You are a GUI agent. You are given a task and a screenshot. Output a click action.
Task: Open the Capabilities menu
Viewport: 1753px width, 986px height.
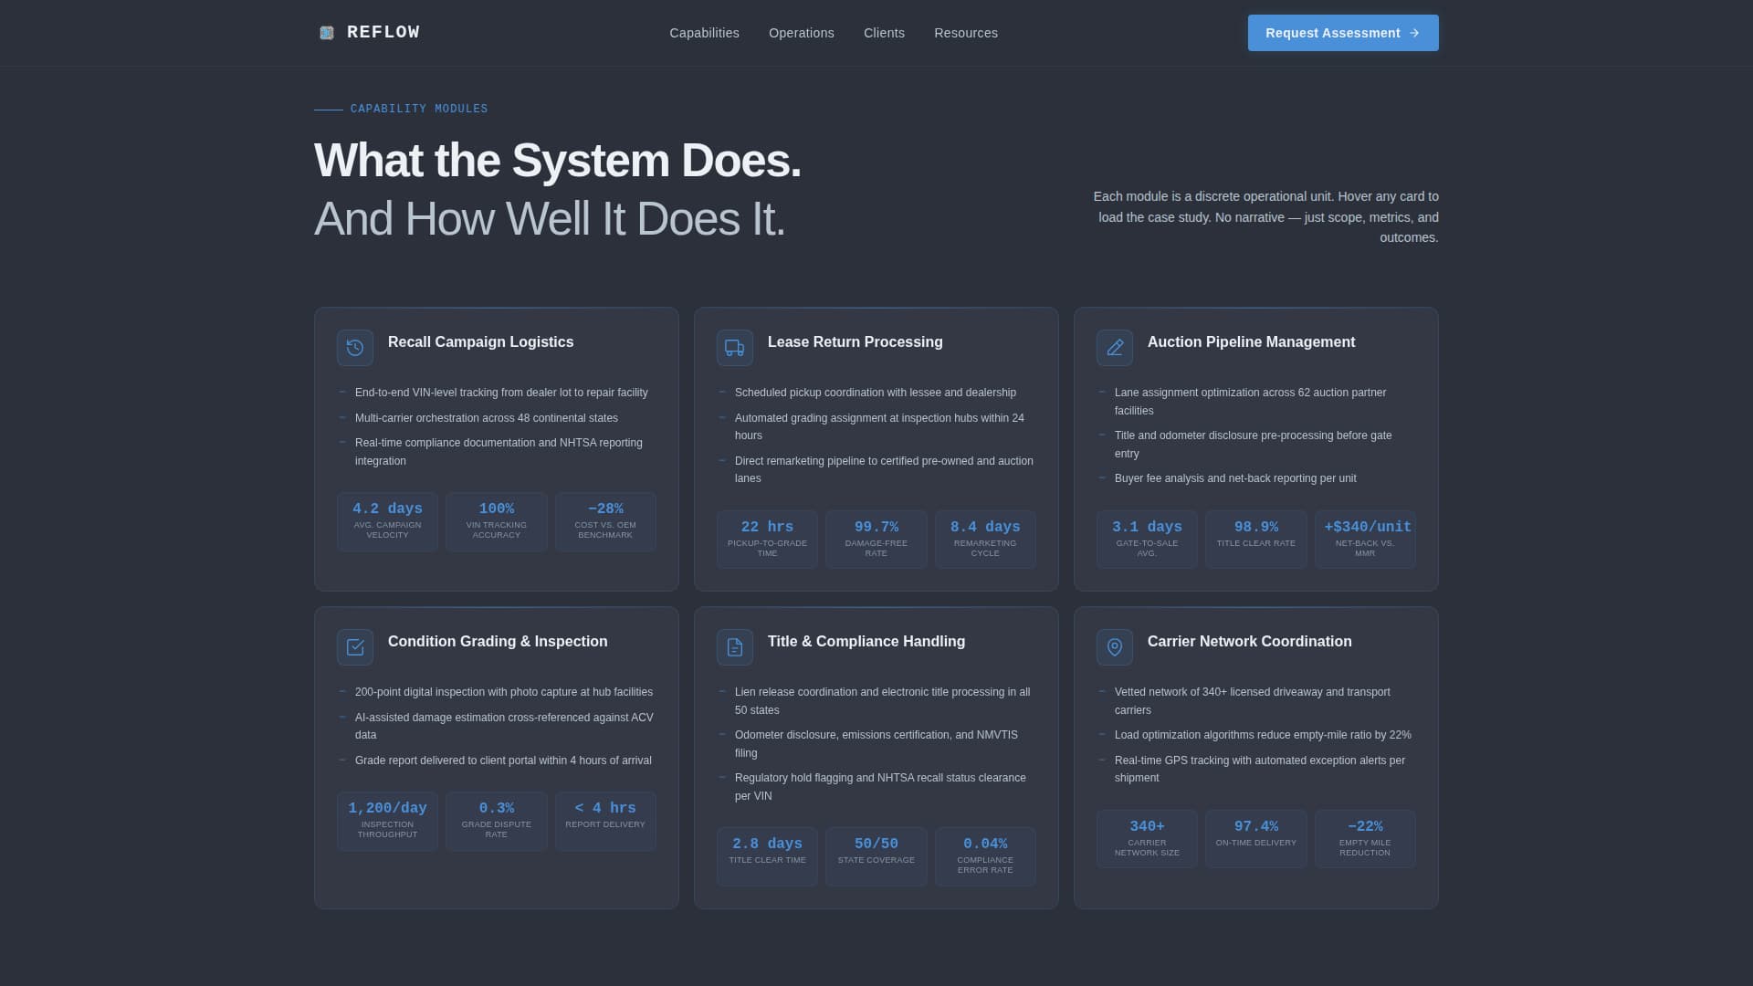704,33
